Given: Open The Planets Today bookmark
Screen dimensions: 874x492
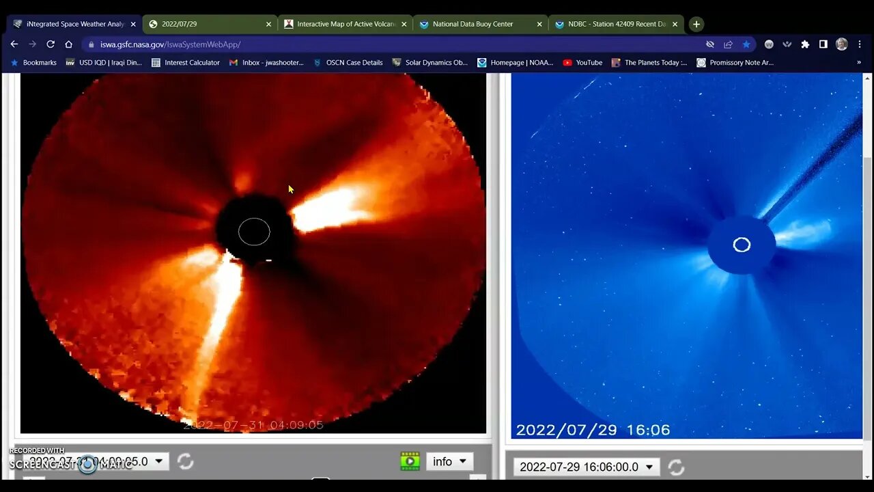Looking at the screenshot, I should coord(649,62).
